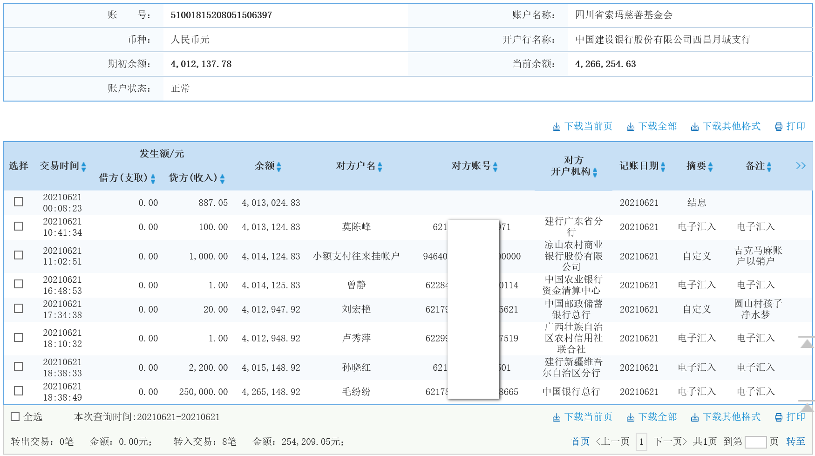
Task: Sort the credit (贷方) column
Action: 222,178
